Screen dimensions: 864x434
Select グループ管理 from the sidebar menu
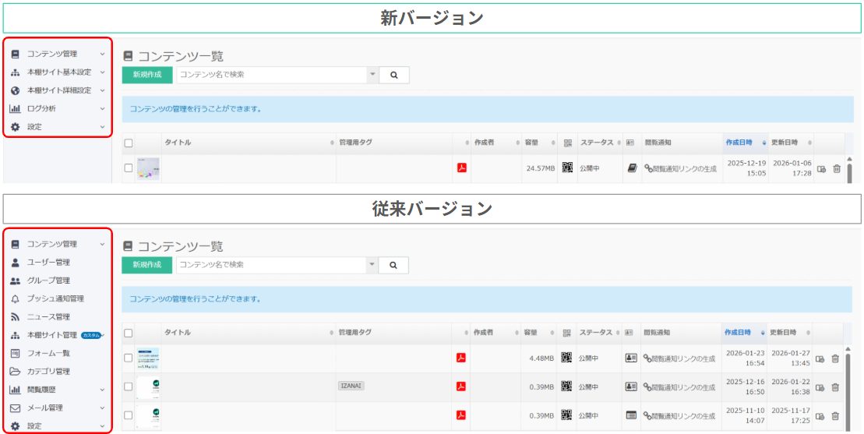[x=48, y=281]
